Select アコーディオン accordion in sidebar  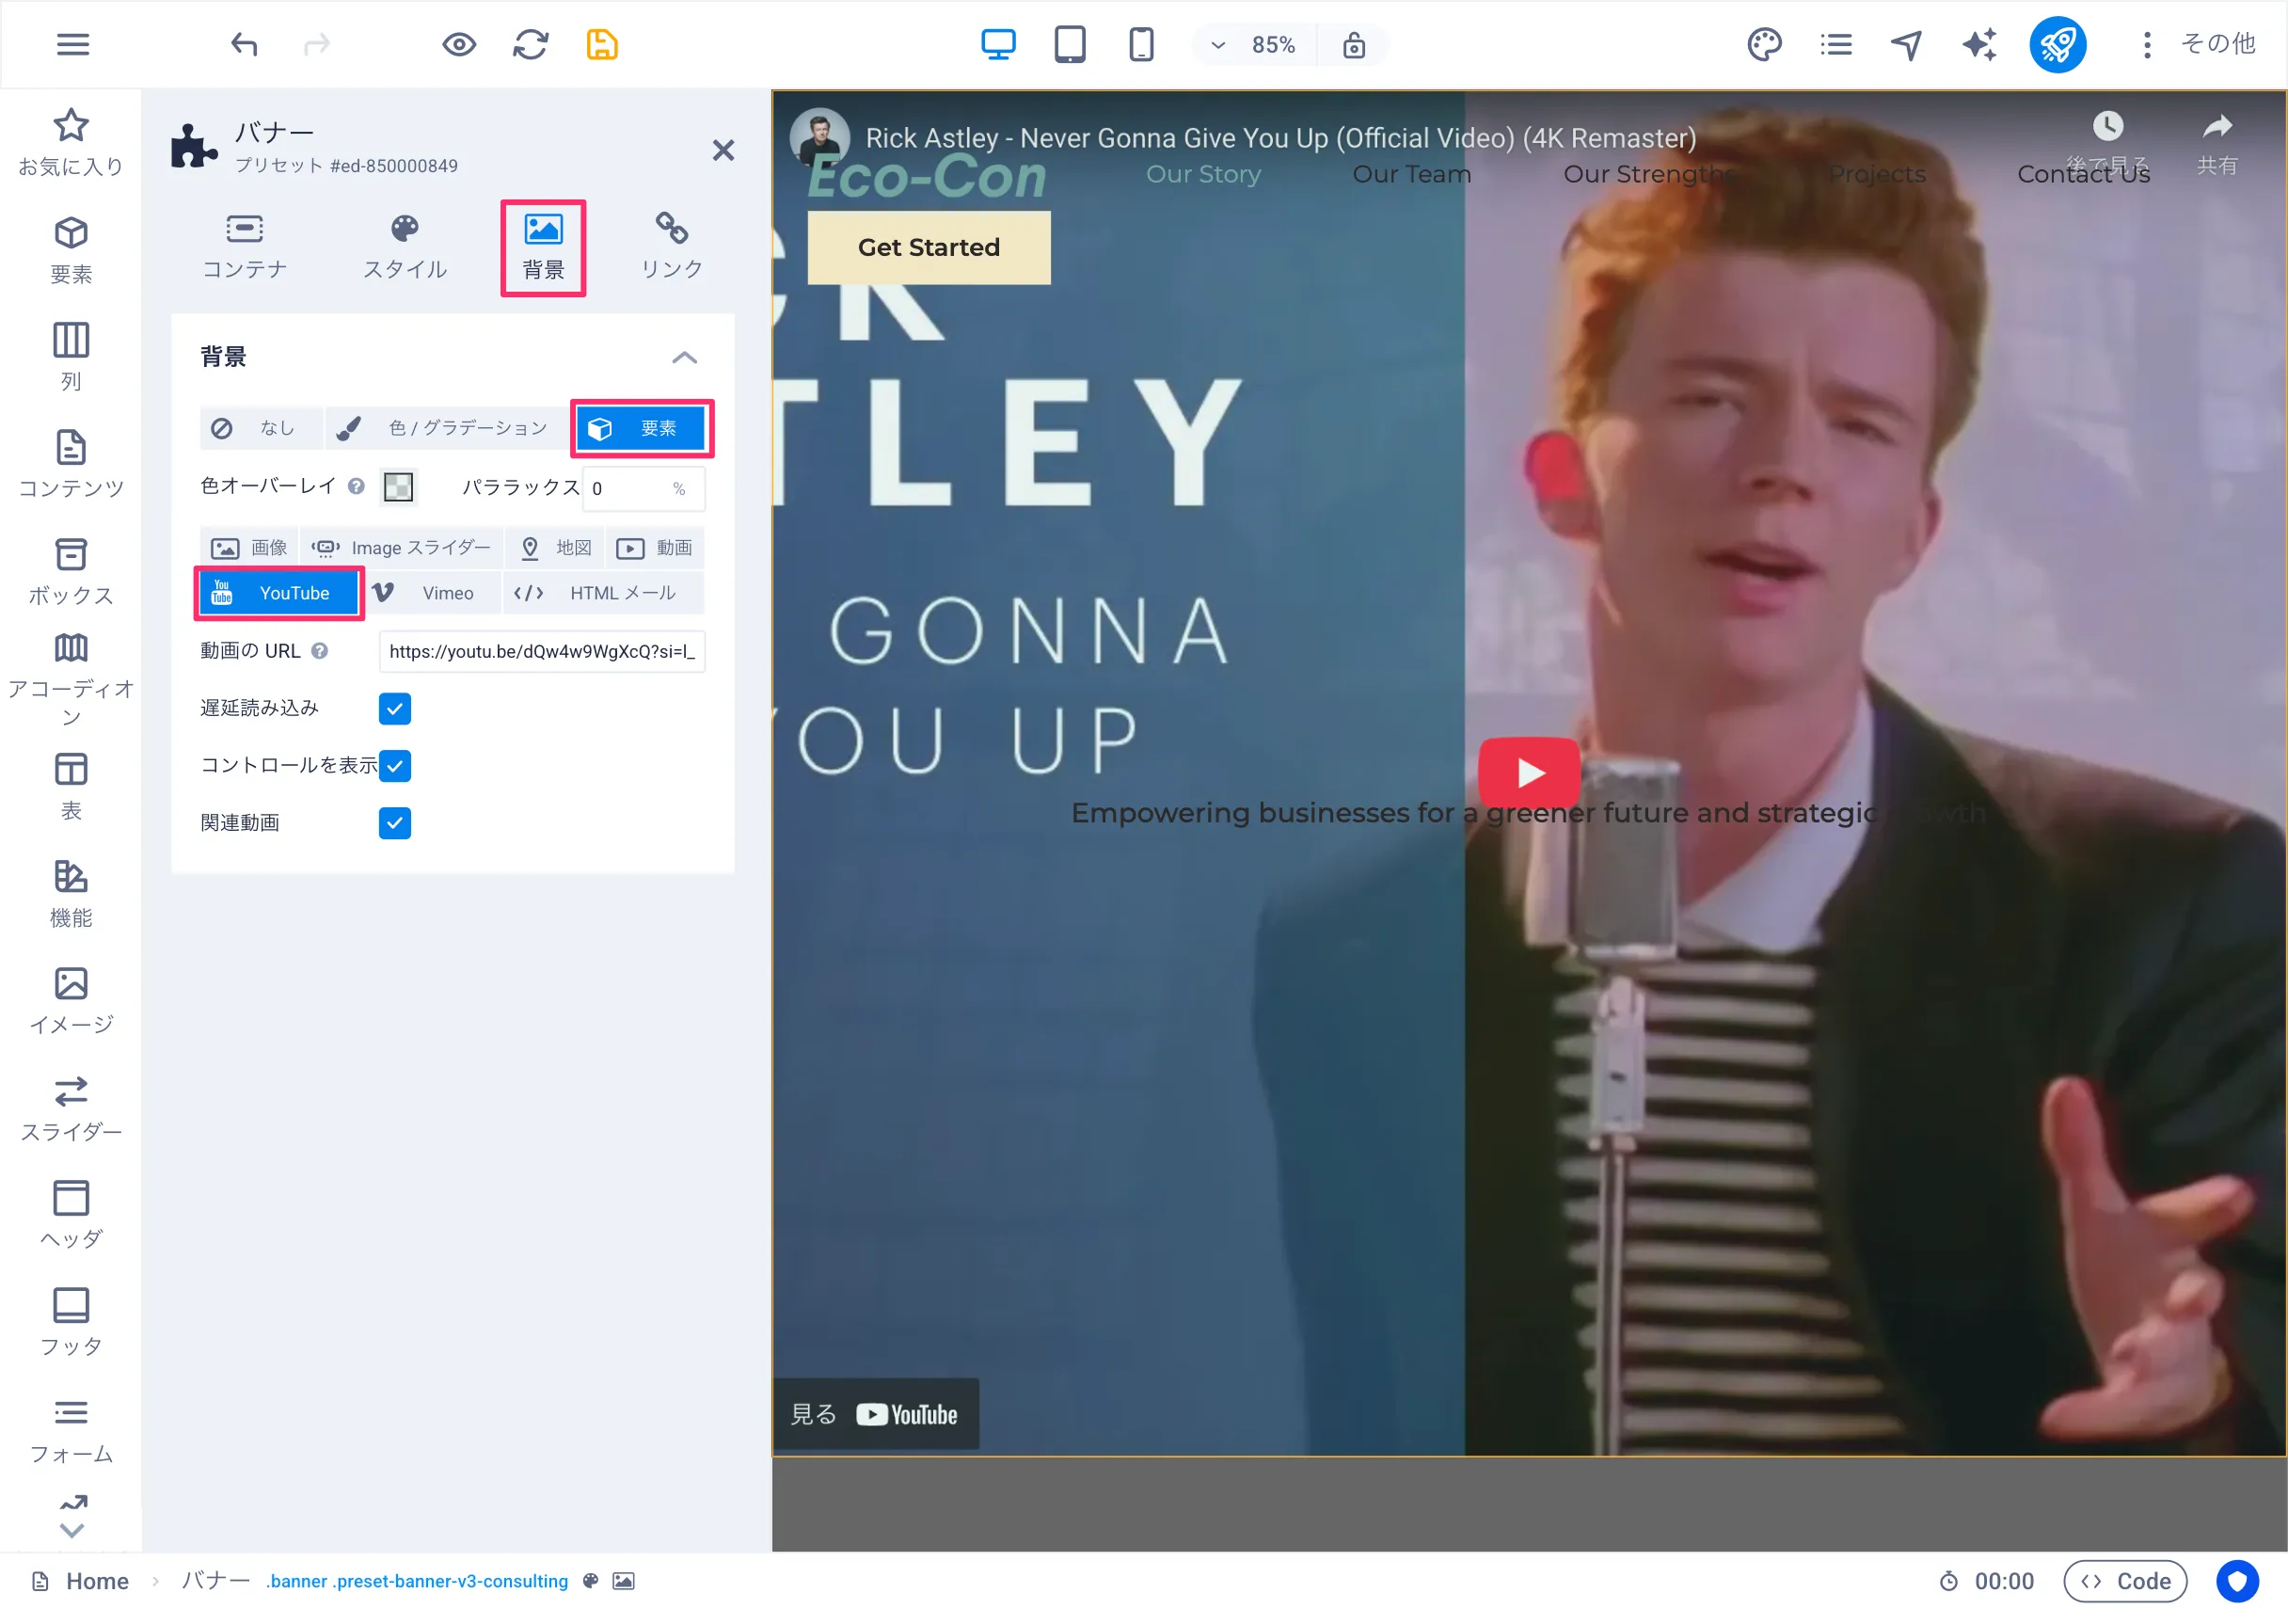coord(71,680)
